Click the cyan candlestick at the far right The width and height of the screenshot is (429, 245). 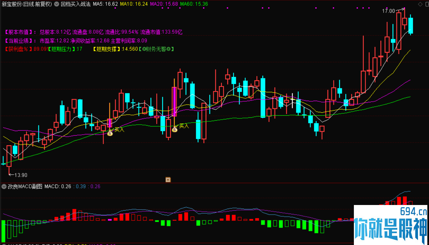(x=411, y=26)
